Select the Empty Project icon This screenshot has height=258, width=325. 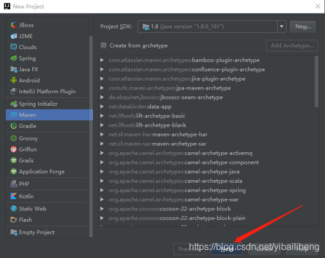click(13, 232)
